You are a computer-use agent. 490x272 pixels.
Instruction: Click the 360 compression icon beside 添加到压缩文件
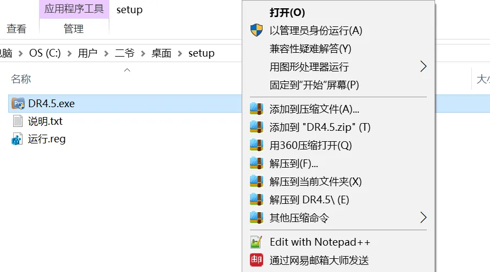click(256, 109)
